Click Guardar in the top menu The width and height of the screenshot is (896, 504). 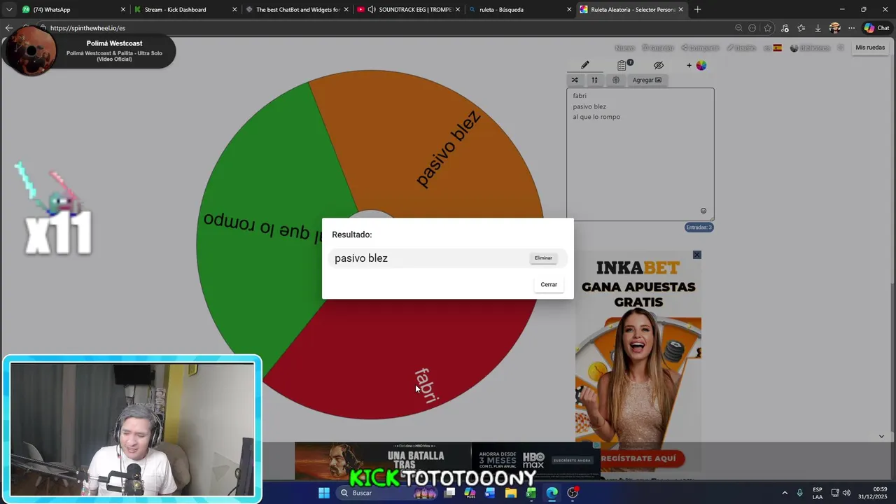(658, 48)
